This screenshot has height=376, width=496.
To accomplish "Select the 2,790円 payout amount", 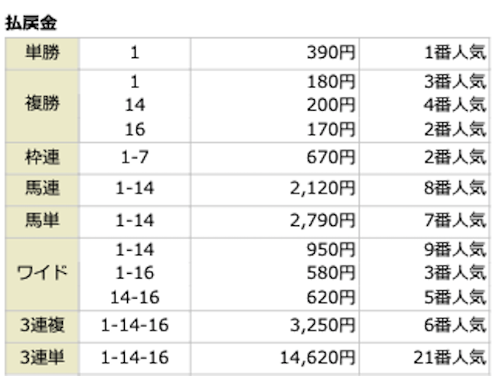I will [x=322, y=220].
